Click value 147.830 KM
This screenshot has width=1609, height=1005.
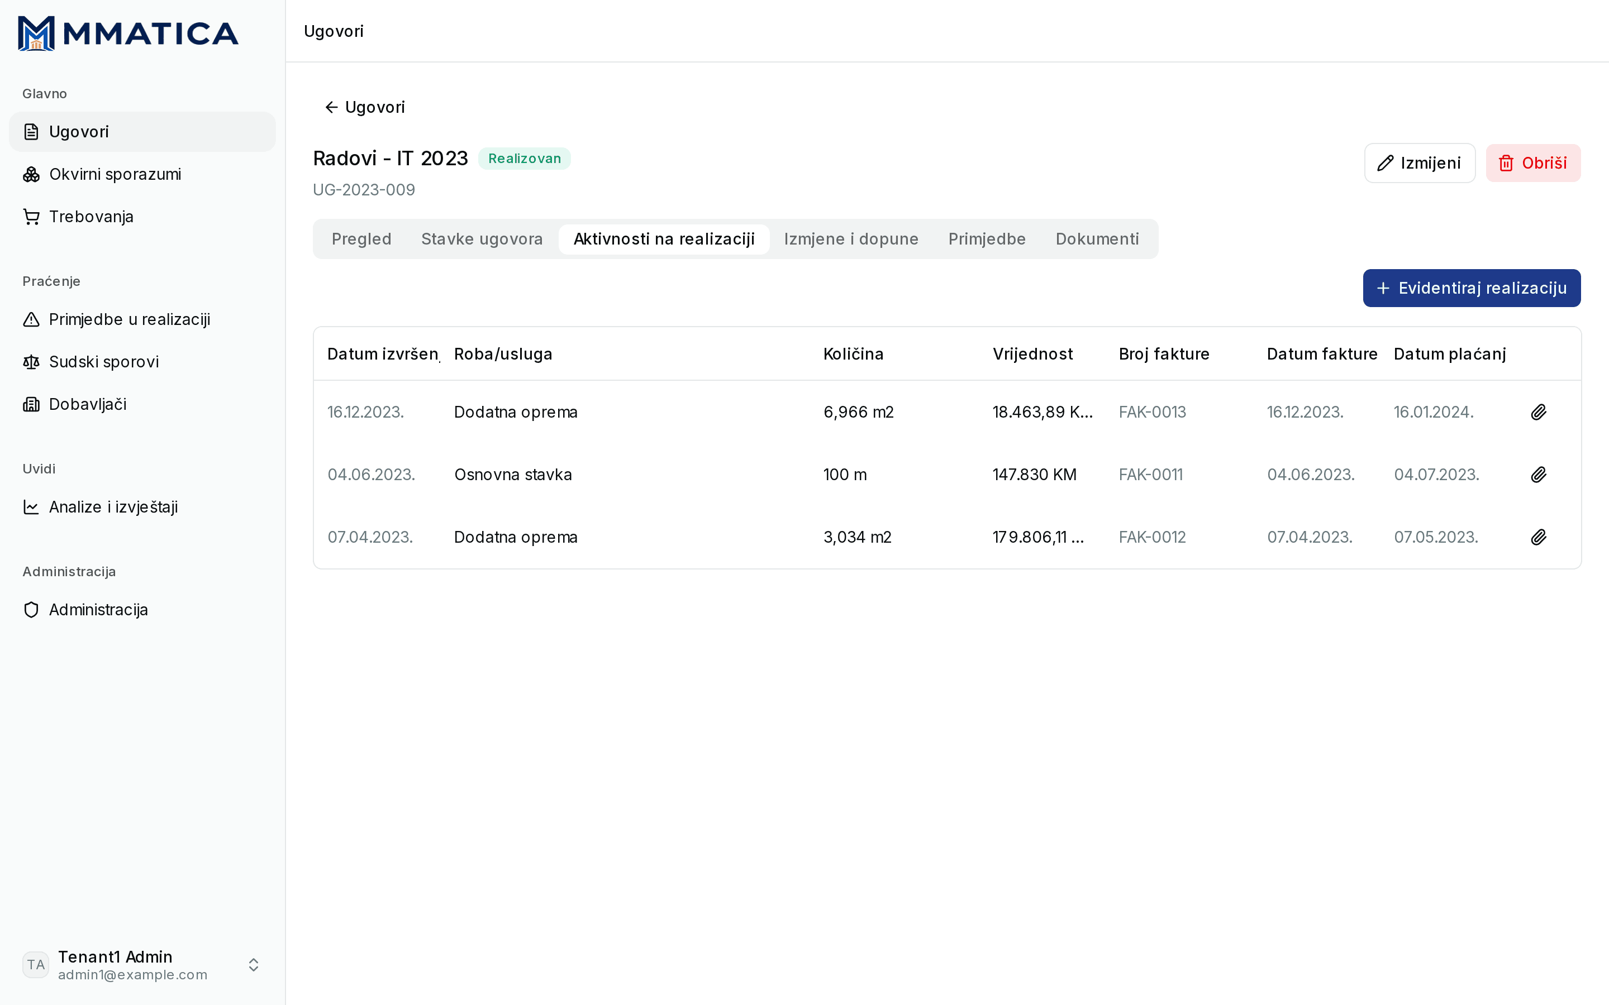(1035, 475)
